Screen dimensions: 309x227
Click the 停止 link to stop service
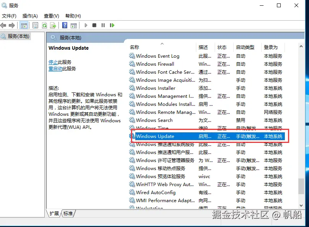click(x=53, y=62)
